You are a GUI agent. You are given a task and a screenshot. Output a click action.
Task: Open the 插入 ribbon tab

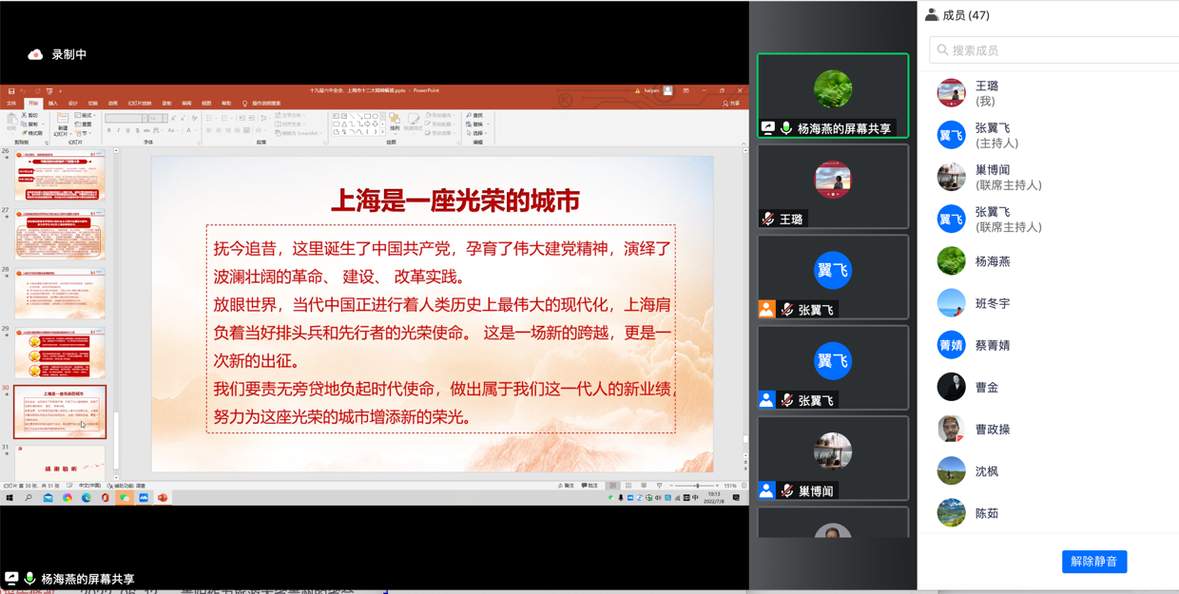click(53, 104)
